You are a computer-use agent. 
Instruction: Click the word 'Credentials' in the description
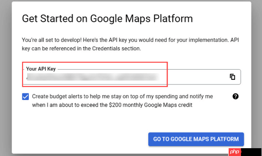coord(106,49)
